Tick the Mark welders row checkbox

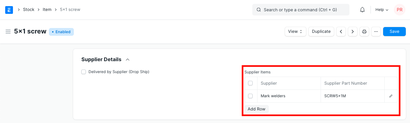tap(250, 96)
